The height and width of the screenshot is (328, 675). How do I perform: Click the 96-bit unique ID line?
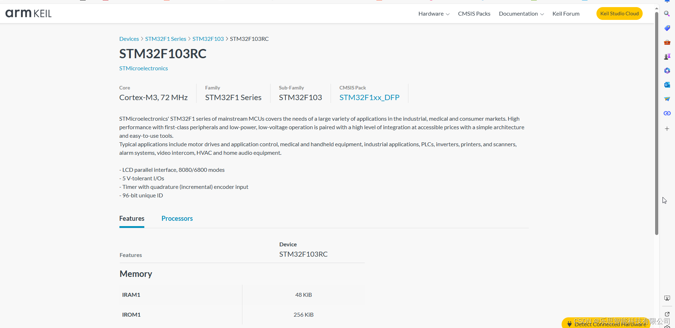coord(141,196)
